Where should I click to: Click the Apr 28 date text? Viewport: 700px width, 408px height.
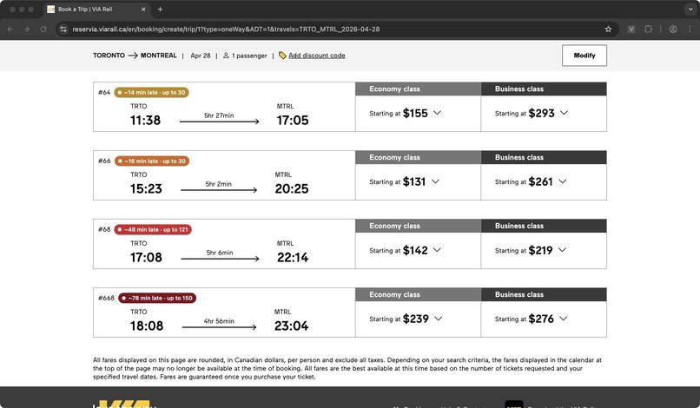[x=201, y=56]
